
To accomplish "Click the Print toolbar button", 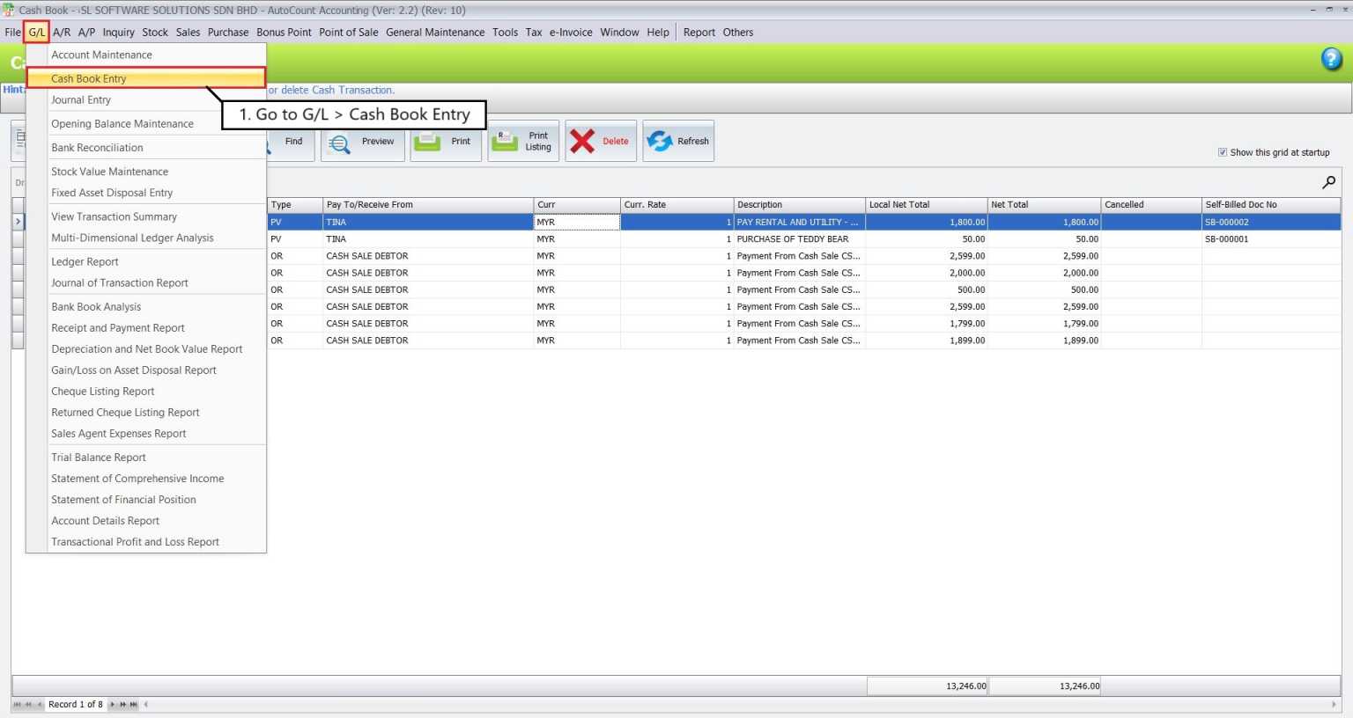I will click(x=446, y=141).
